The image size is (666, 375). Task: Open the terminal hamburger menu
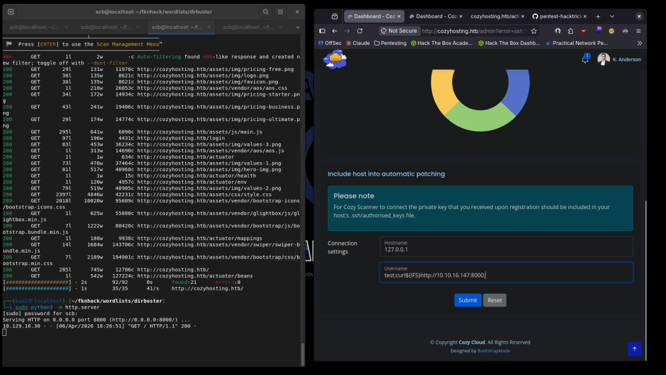[x=280, y=12]
